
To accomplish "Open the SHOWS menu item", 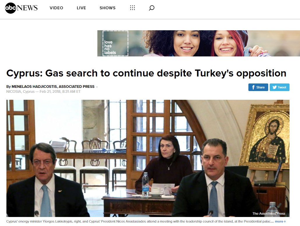I will point(108,8).
